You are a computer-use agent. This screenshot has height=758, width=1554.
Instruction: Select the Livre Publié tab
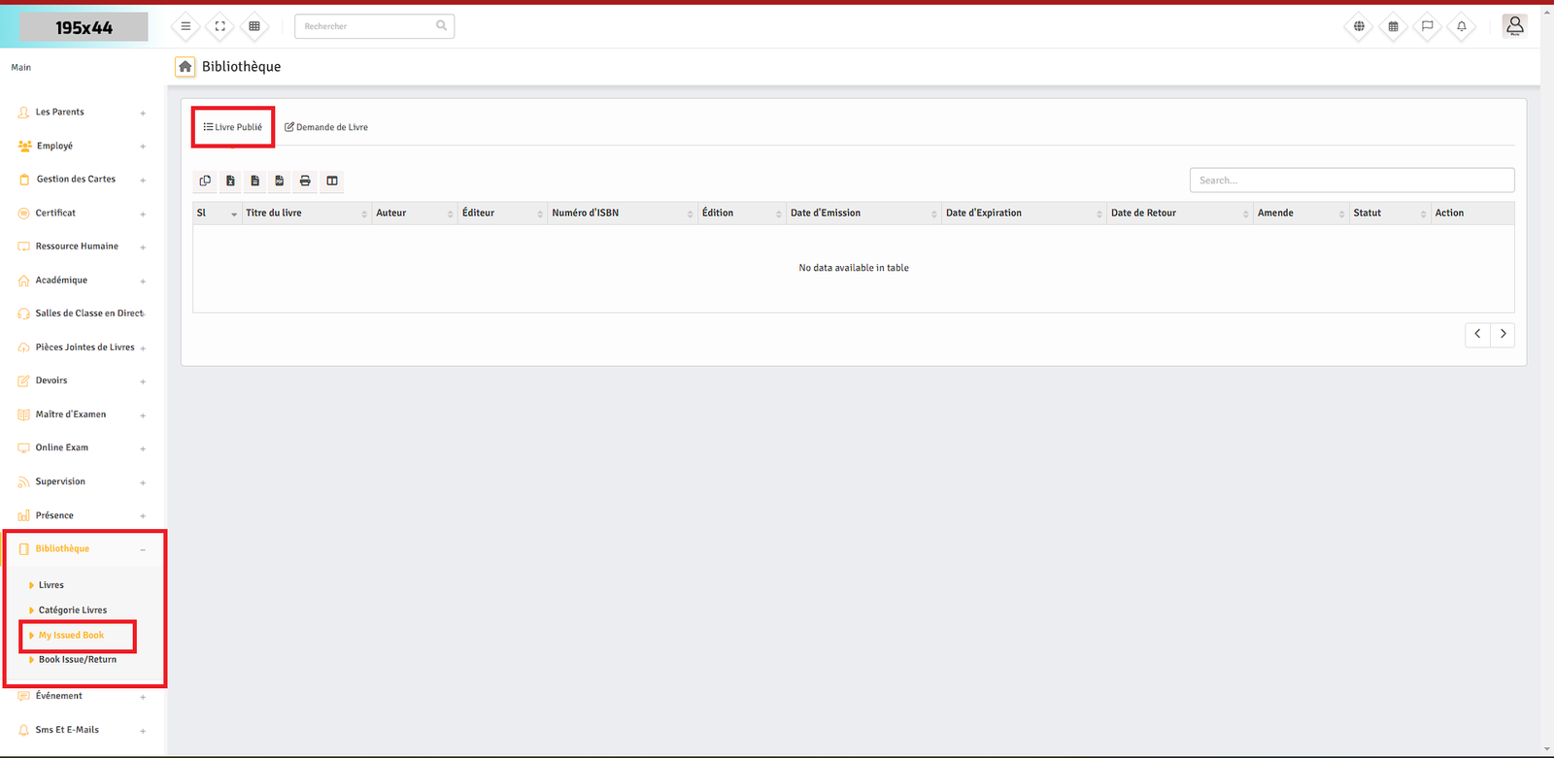tap(233, 127)
